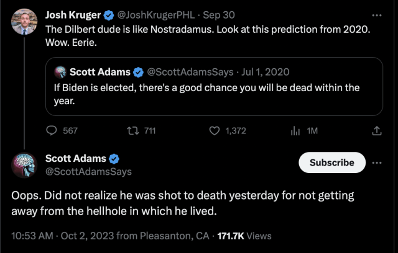Viewport: 398px width, 253px height.
Task: Retweet using the icon beside 711
Action: [x=132, y=131]
